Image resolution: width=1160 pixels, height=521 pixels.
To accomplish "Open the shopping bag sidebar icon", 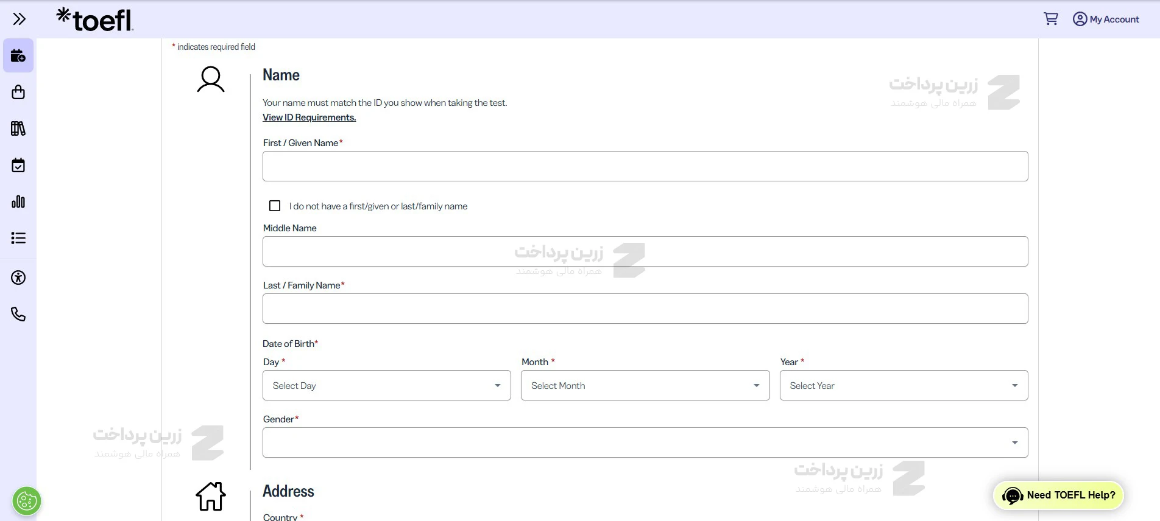I will 18,93.
